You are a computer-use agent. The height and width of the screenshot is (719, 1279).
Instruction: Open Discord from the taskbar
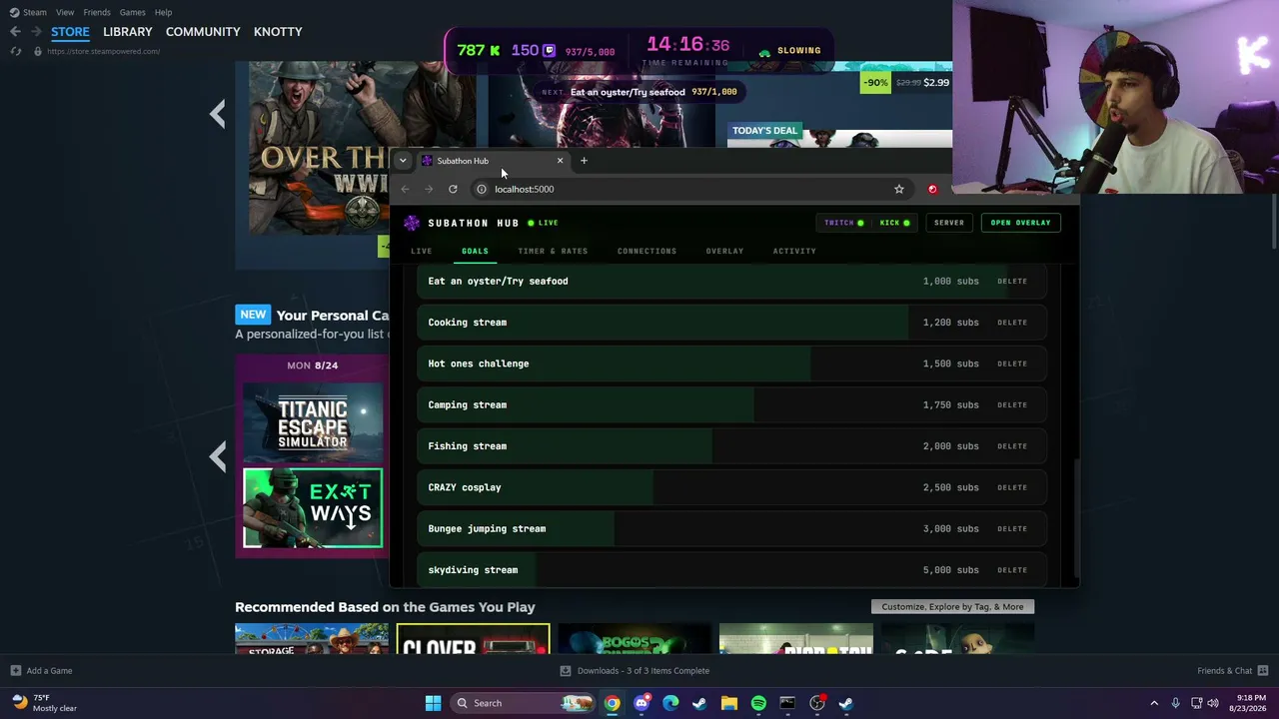pyautogui.click(x=641, y=703)
